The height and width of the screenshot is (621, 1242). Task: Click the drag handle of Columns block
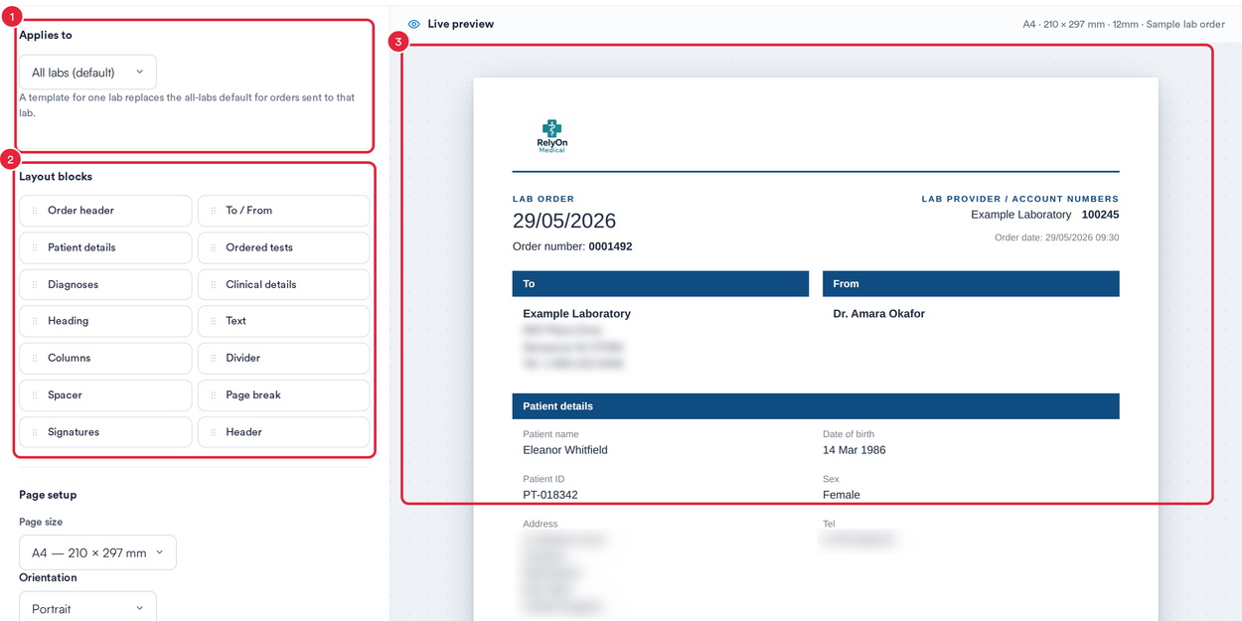35,358
